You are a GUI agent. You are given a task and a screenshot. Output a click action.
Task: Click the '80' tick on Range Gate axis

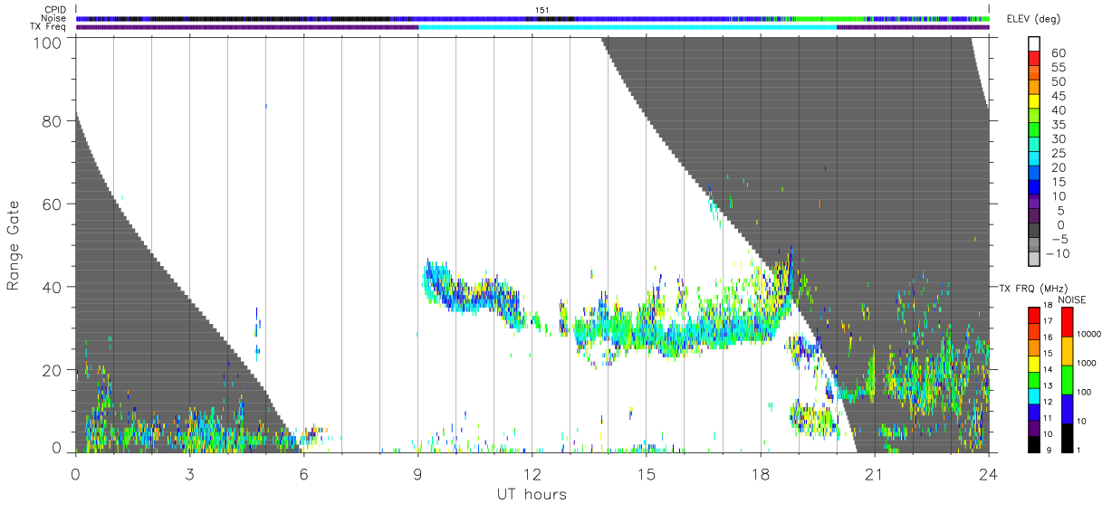[53, 121]
